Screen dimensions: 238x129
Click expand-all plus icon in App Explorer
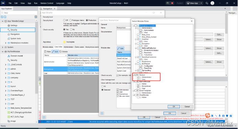[x=2, y=17]
